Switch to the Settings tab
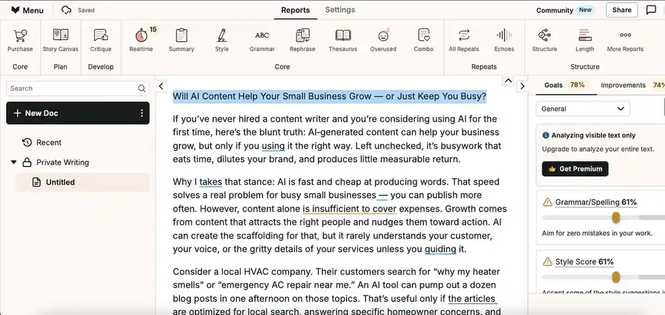Image resolution: width=665 pixels, height=315 pixels. (340, 9)
